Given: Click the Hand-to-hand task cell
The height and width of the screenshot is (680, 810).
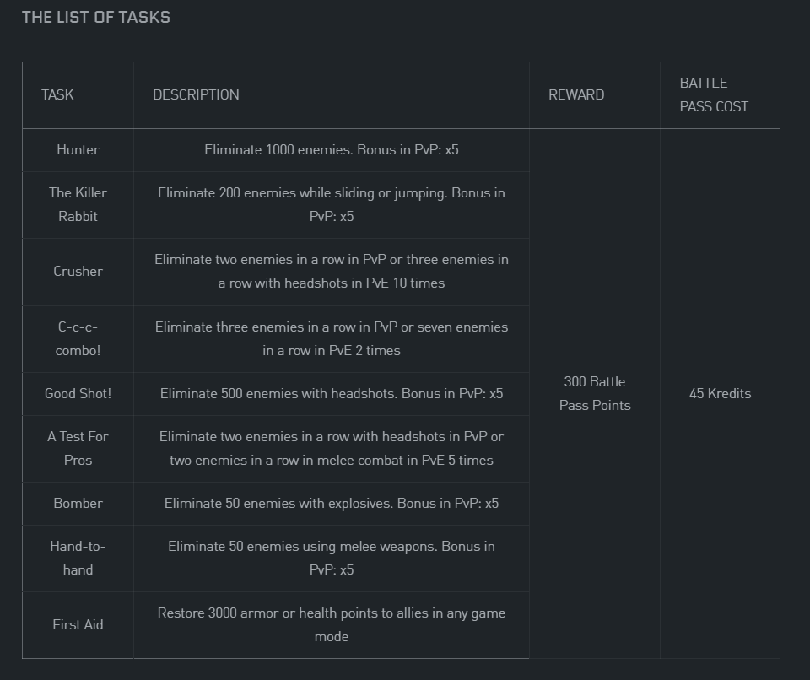Looking at the screenshot, I should pos(78,558).
